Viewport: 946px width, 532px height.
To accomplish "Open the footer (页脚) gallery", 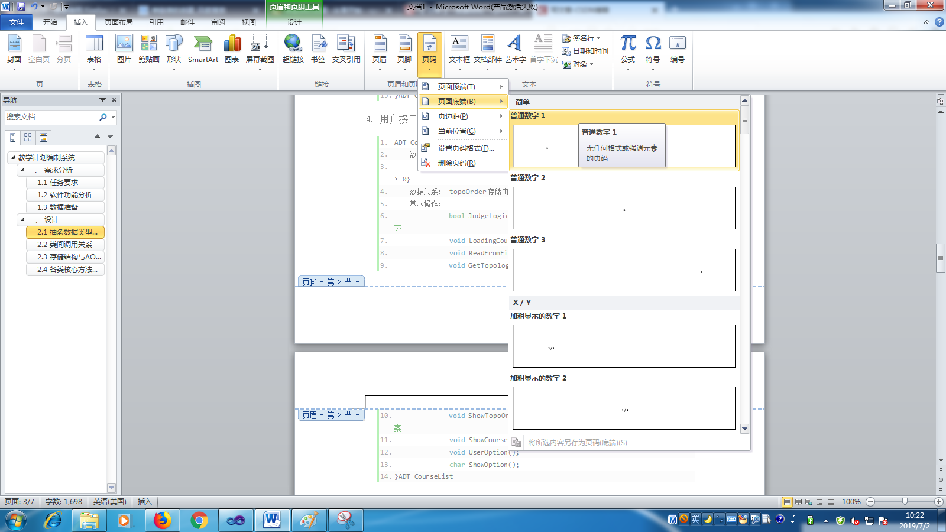I will click(404, 52).
